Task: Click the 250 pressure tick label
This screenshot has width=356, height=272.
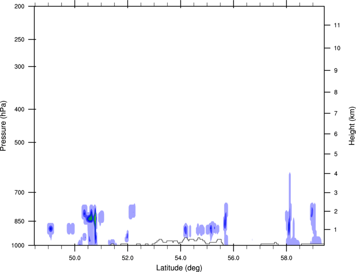Action: click(x=20, y=39)
